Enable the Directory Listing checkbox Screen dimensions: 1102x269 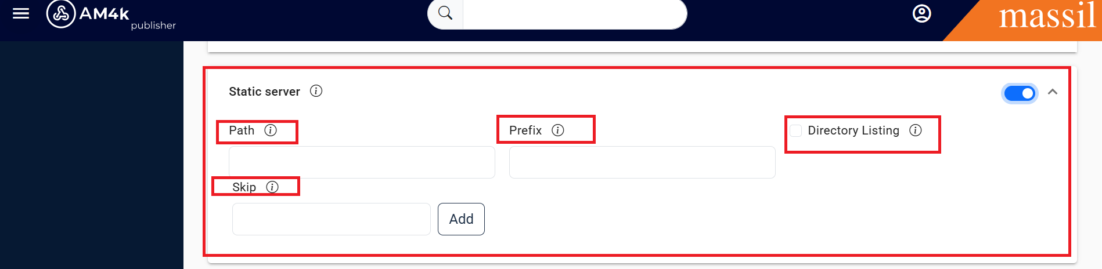pyautogui.click(x=796, y=130)
